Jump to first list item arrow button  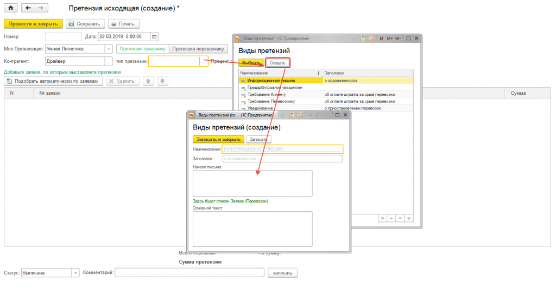pyautogui.click(x=382, y=218)
